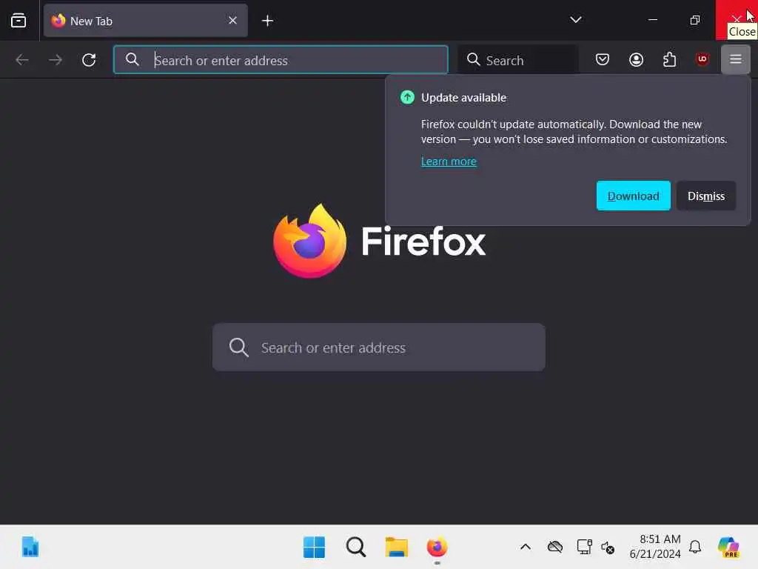The height and width of the screenshot is (569, 758).
Task: Open the widgets icon on taskbar
Action: pyautogui.click(x=30, y=548)
